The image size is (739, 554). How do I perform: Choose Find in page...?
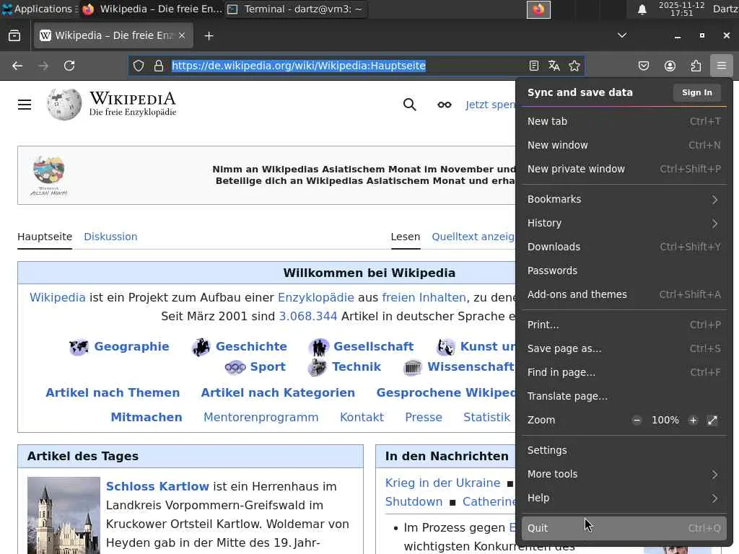click(x=624, y=373)
